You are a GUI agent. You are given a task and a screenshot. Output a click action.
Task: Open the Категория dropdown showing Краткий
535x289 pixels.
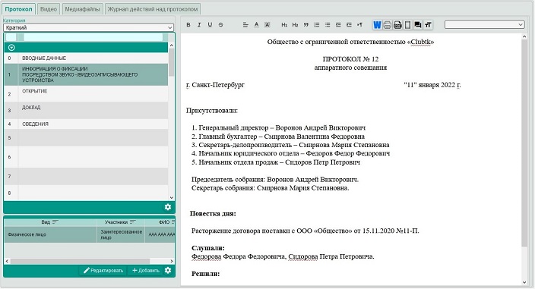tap(88, 27)
